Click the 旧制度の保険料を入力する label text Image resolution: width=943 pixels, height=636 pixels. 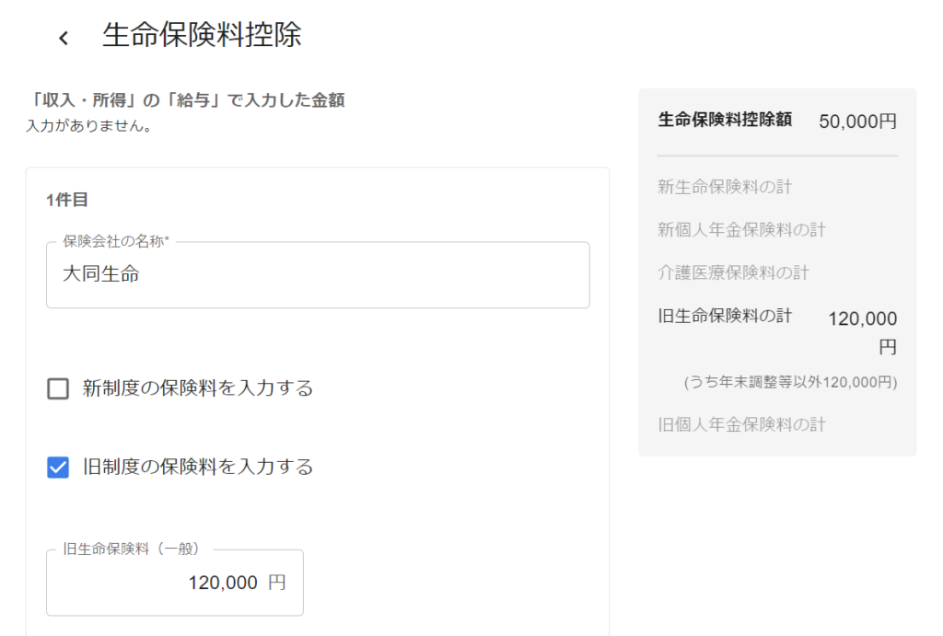(x=198, y=467)
